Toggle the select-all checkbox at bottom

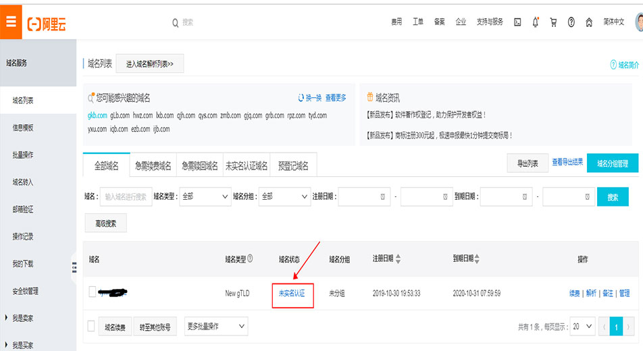pyautogui.click(x=92, y=327)
